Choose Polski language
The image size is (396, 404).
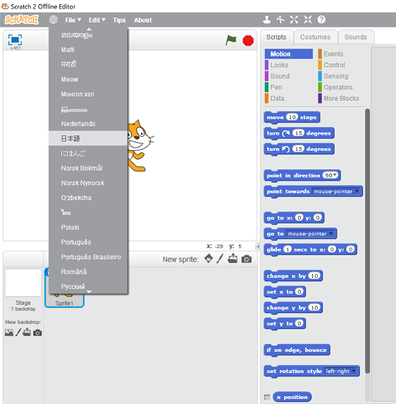point(88,228)
